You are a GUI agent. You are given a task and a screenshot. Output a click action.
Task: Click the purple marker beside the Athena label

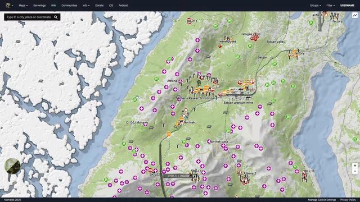181,81
